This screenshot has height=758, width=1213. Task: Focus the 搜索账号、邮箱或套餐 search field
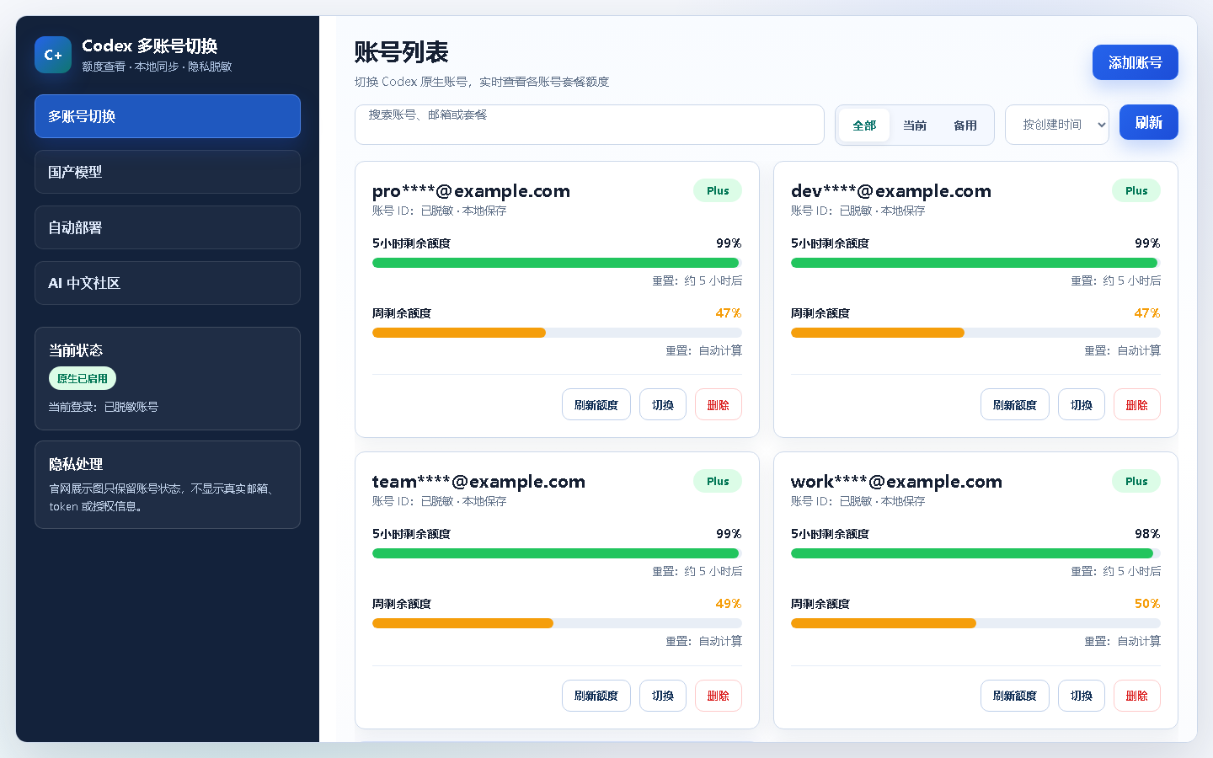[x=589, y=125]
